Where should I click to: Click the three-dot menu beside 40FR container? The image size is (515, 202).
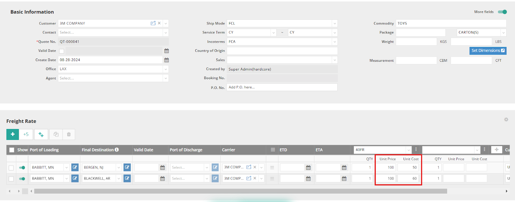pyautogui.click(x=416, y=150)
